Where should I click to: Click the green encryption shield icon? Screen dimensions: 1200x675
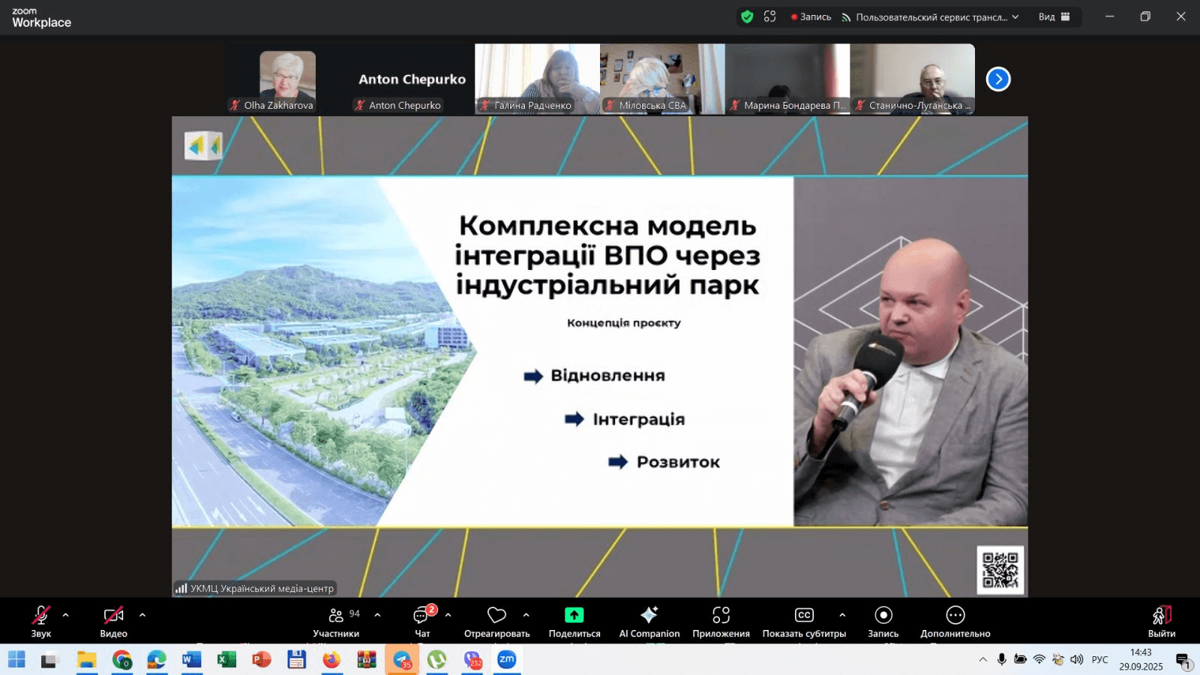point(747,16)
